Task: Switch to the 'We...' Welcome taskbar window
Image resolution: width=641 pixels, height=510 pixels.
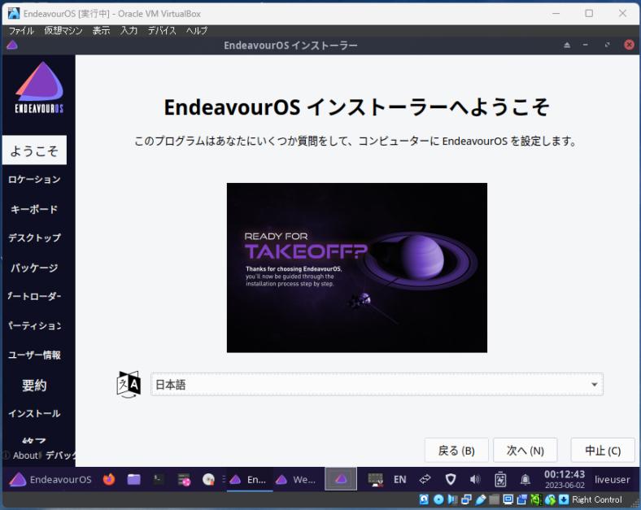Action: [295, 479]
